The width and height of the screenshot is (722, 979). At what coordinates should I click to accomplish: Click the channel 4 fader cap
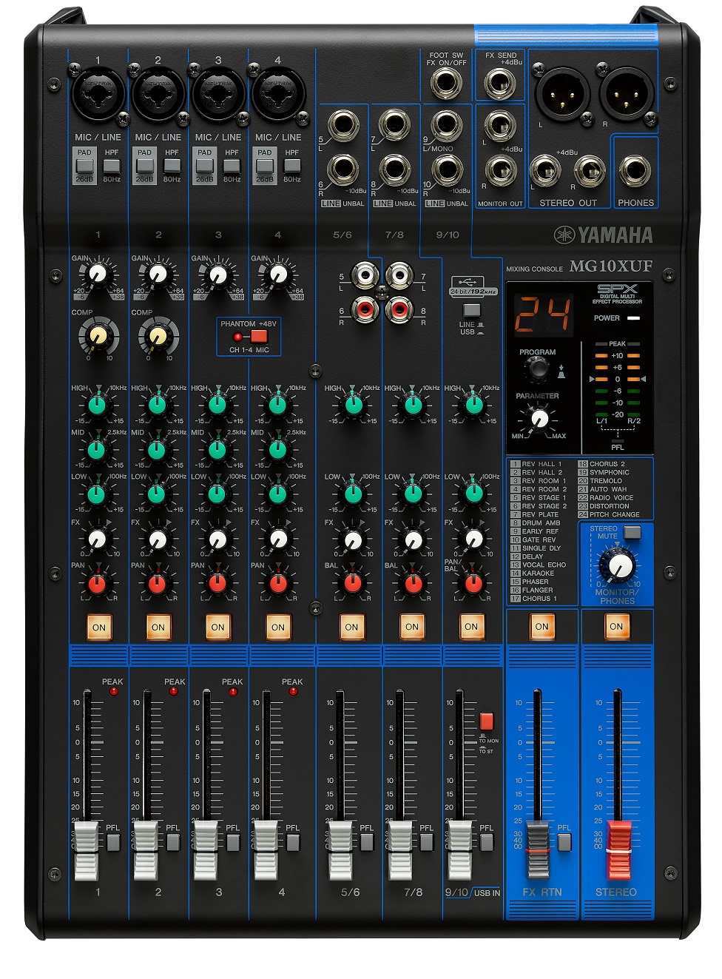click(x=266, y=850)
